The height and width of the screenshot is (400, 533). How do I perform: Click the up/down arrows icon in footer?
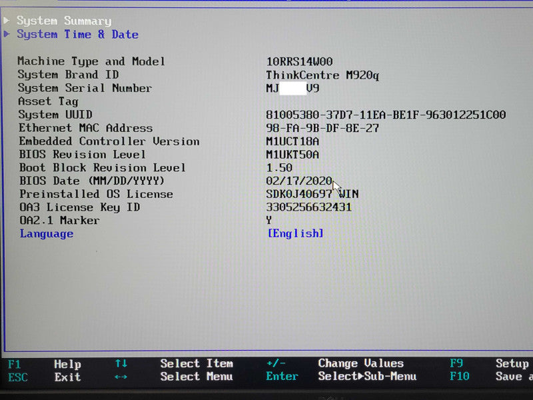pos(121,363)
